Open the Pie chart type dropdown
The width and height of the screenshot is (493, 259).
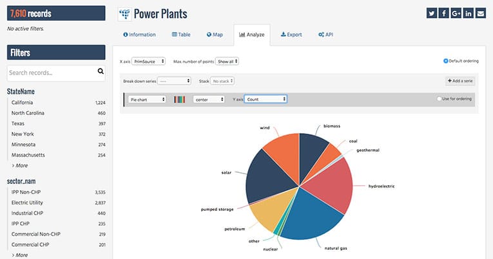click(147, 99)
